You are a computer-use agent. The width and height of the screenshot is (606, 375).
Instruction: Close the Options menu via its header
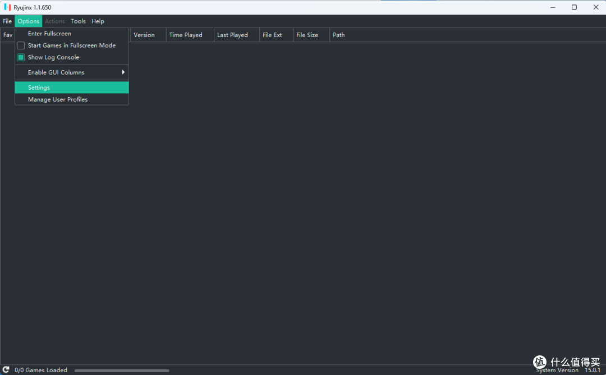[x=28, y=21]
